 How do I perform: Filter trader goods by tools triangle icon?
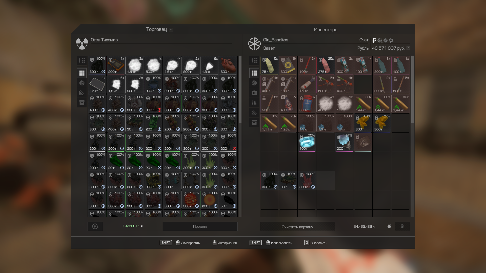[x=82, y=93]
